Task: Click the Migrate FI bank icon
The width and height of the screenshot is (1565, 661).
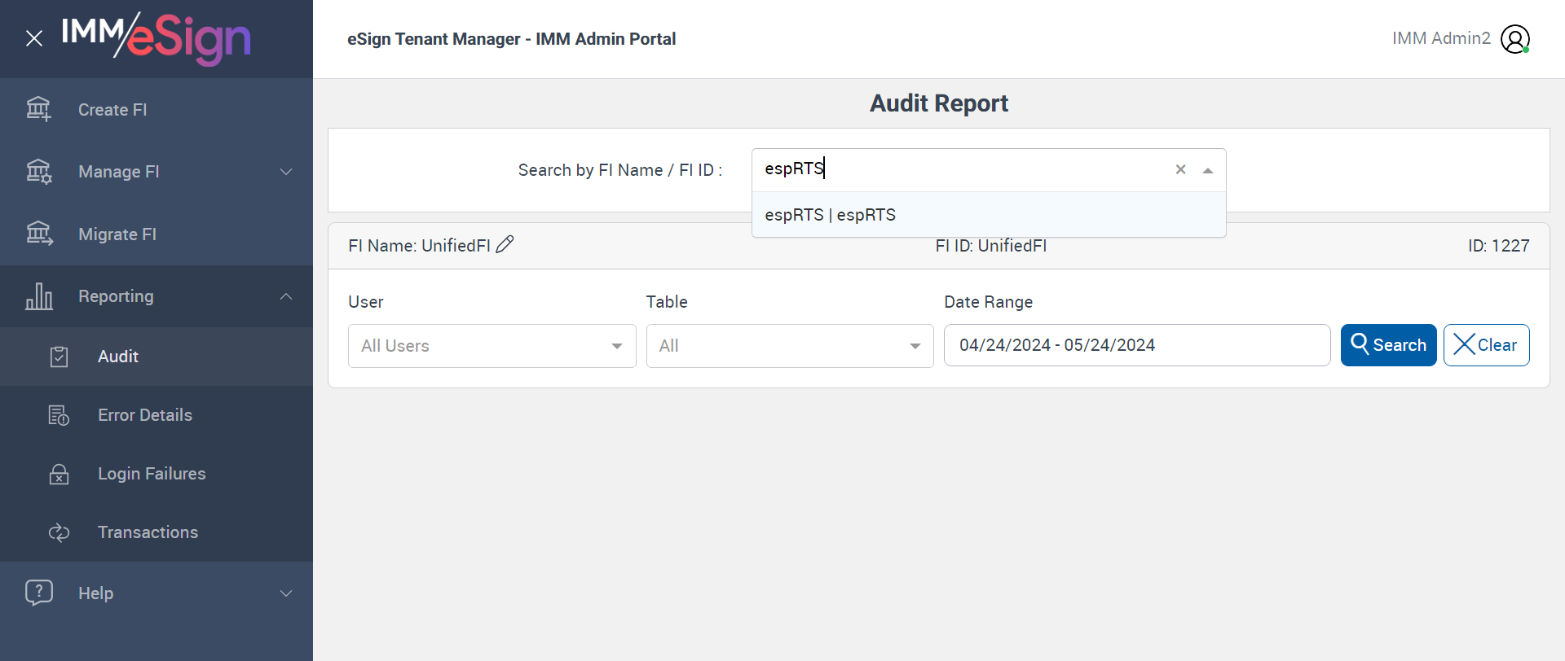Action: point(38,234)
